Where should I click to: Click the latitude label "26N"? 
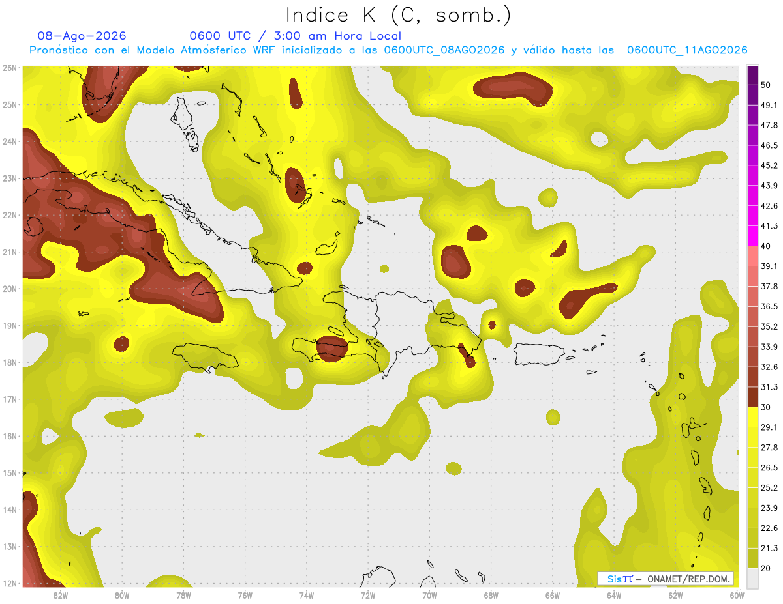tap(10, 68)
